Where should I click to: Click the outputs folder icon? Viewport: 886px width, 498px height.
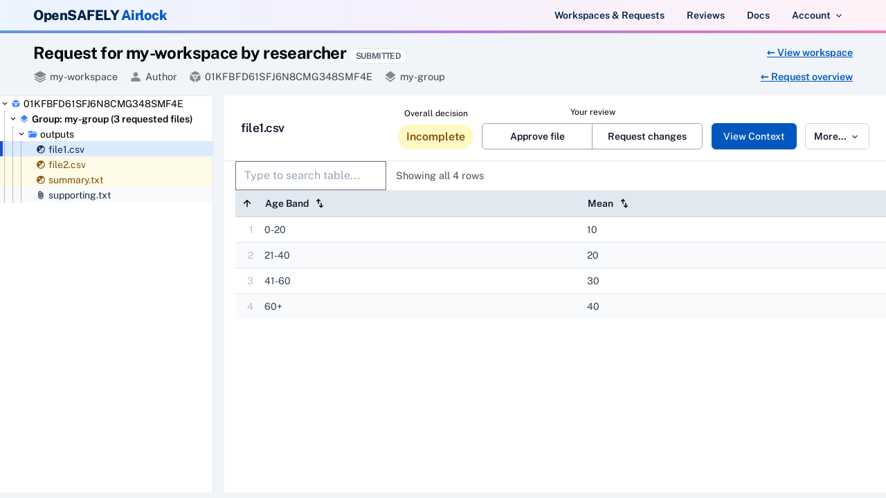(33, 134)
